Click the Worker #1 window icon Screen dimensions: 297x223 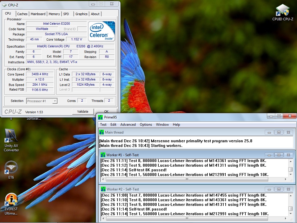(103, 155)
